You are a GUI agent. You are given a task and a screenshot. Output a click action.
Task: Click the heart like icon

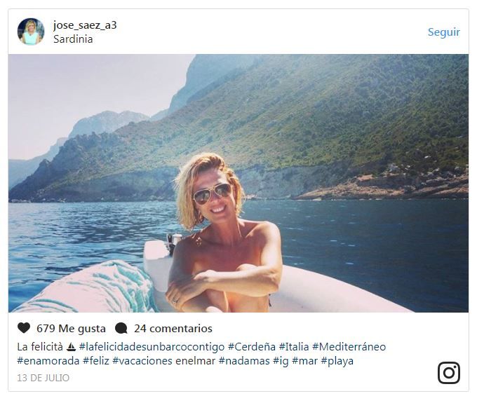[x=24, y=328]
